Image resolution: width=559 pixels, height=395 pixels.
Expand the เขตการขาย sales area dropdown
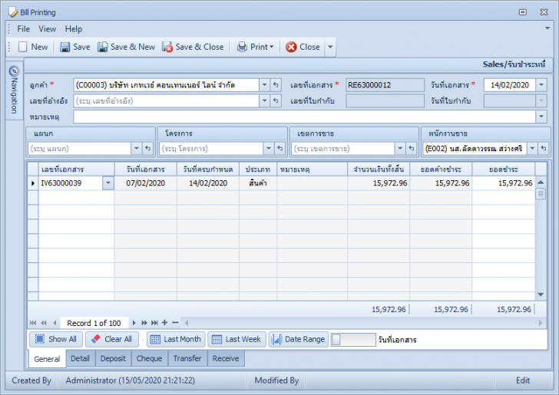[x=400, y=148]
